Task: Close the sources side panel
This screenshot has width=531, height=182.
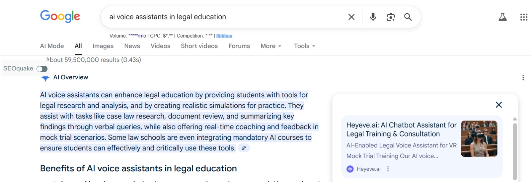Action: tap(498, 105)
